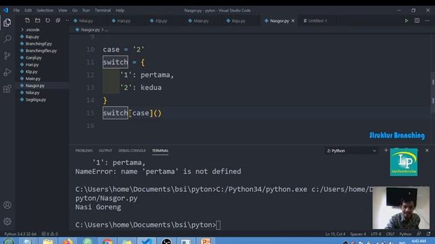Open the VS Code logo application menu
Image resolution: width=435 pixels, height=244 pixels.
[6, 10]
